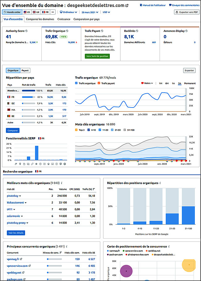The height and width of the screenshot is (281, 201).
Task: Toggle 21-50 keywords checkbox
Action: (x=112, y=130)
